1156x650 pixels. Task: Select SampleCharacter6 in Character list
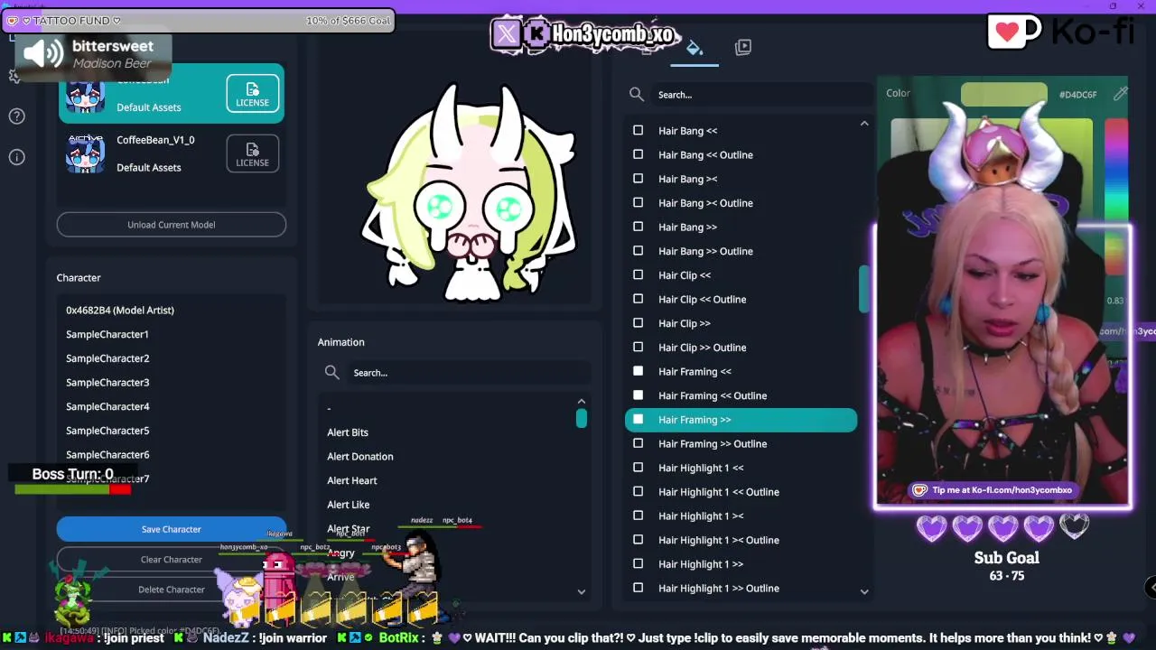[x=107, y=455]
